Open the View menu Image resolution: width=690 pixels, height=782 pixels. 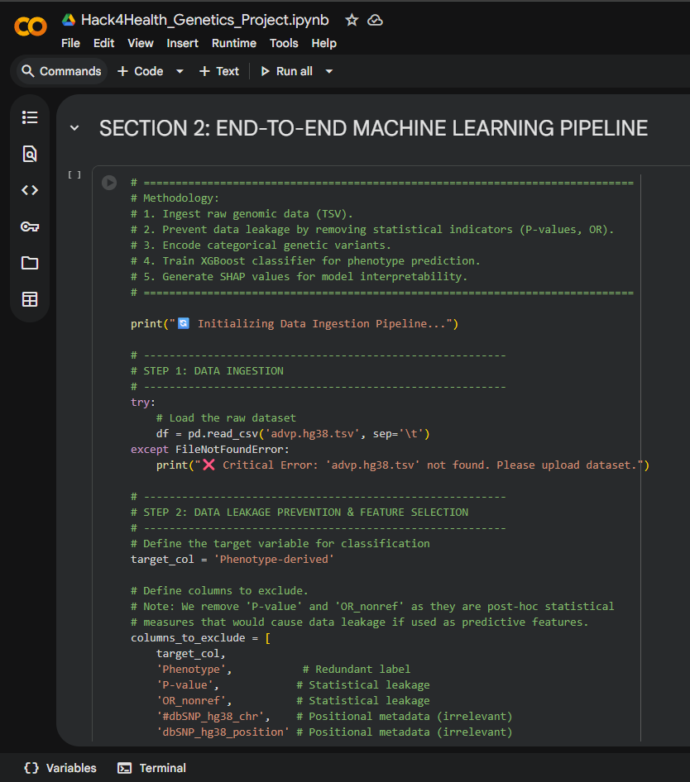click(141, 43)
